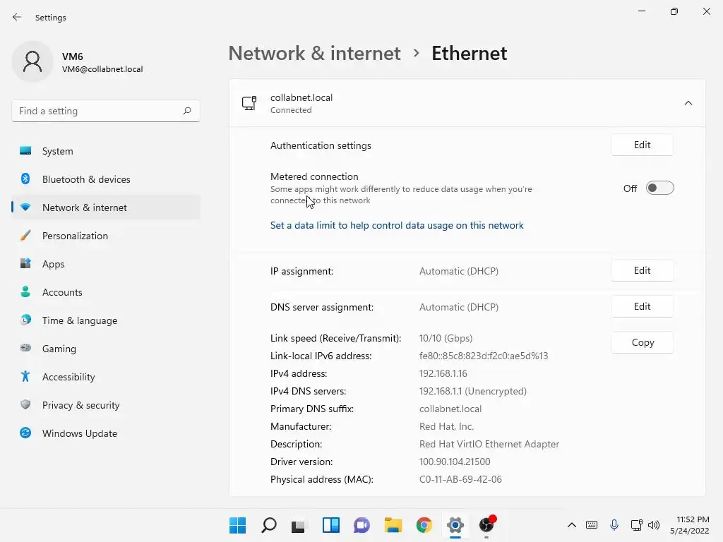Open Privacy & security shield

click(25, 405)
